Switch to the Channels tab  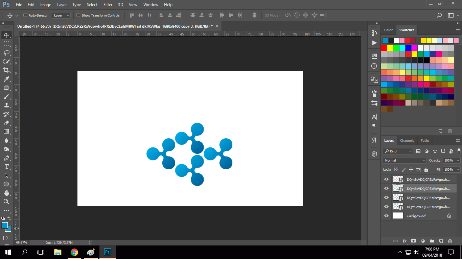[407, 141]
